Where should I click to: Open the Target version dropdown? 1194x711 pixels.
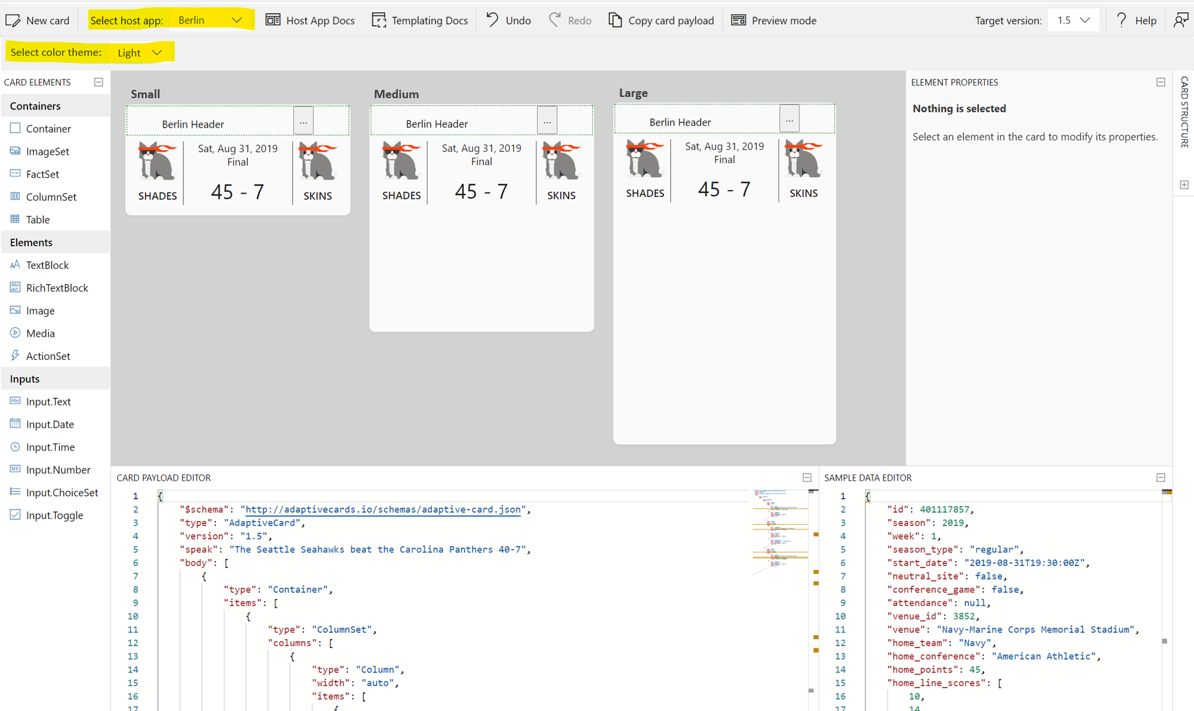coord(1073,20)
